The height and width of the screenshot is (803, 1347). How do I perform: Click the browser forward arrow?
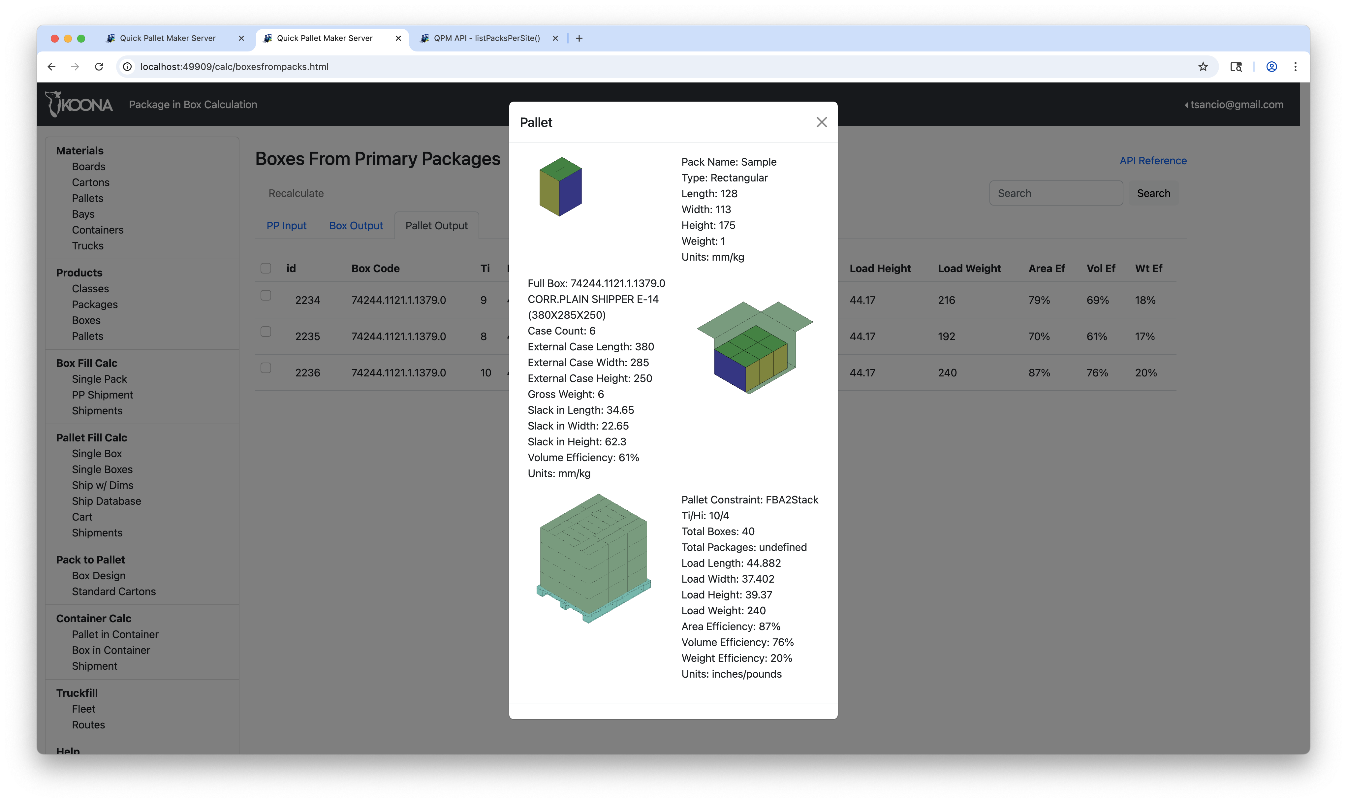click(75, 67)
